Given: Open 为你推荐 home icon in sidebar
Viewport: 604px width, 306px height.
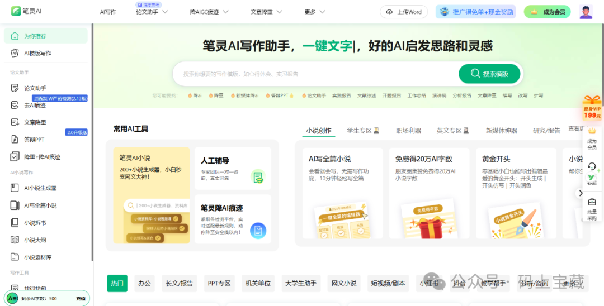Looking at the screenshot, I should (14, 36).
